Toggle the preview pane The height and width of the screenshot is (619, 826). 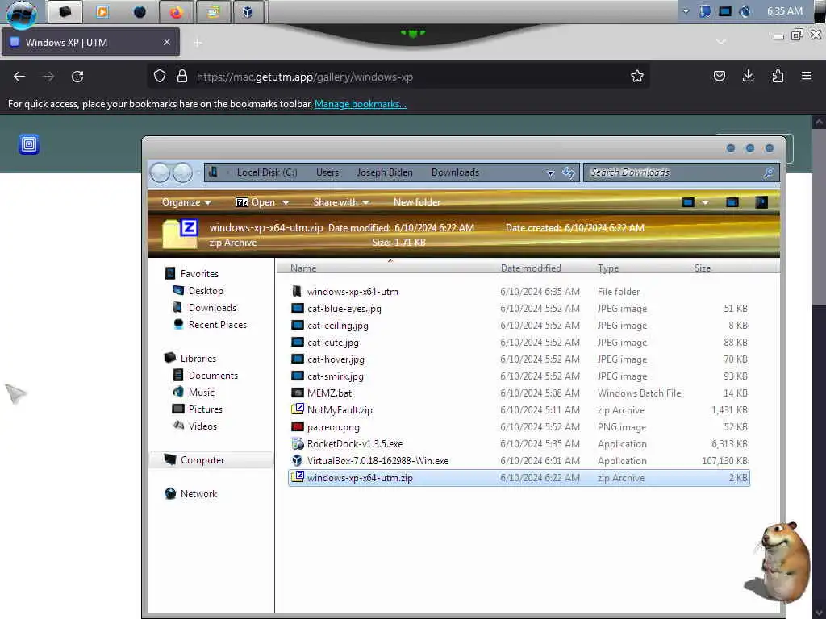click(x=732, y=202)
